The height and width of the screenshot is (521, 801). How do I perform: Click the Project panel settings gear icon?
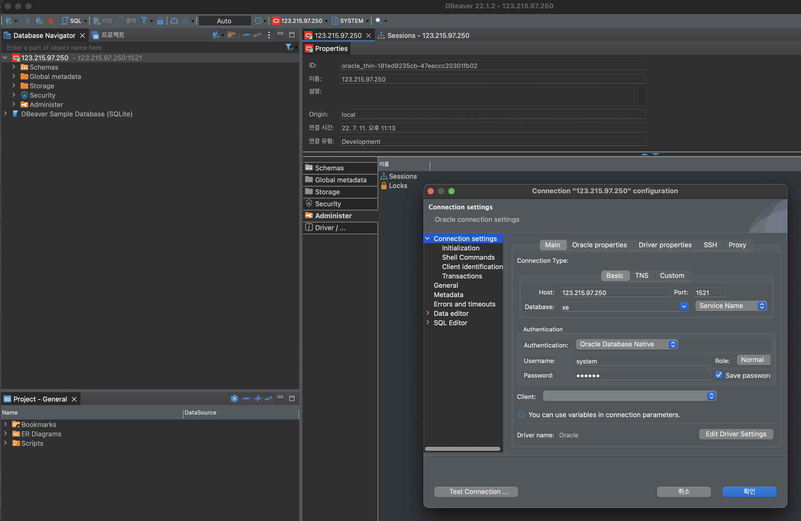(x=234, y=399)
